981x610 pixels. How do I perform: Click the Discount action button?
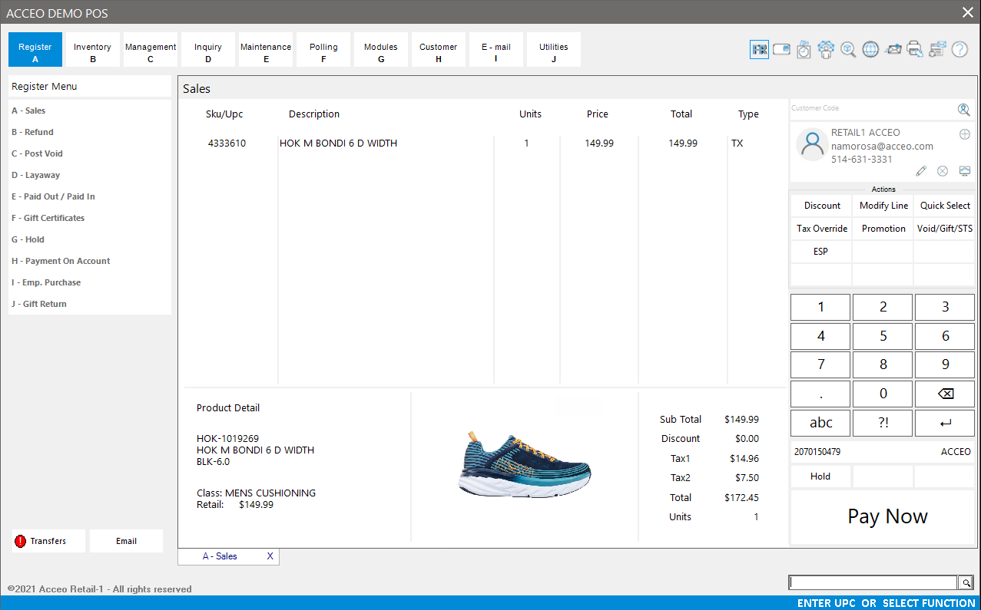[x=820, y=205]
